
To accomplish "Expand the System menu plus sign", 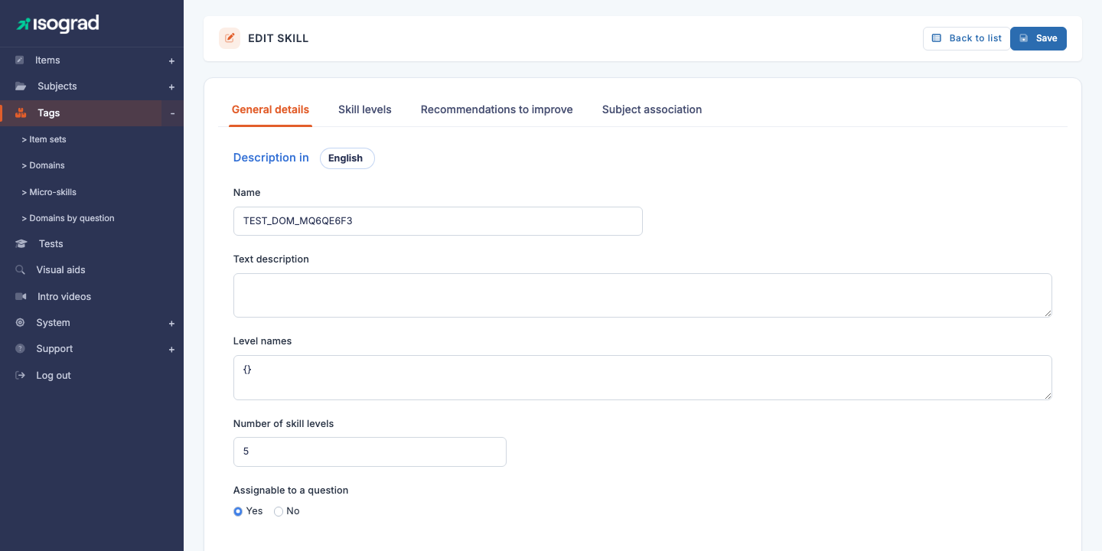I will point(171,324).
